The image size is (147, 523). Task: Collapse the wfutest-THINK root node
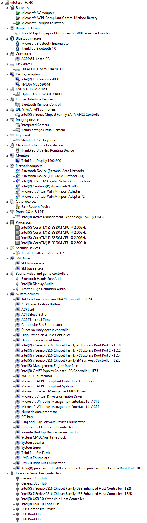[2, 3]
